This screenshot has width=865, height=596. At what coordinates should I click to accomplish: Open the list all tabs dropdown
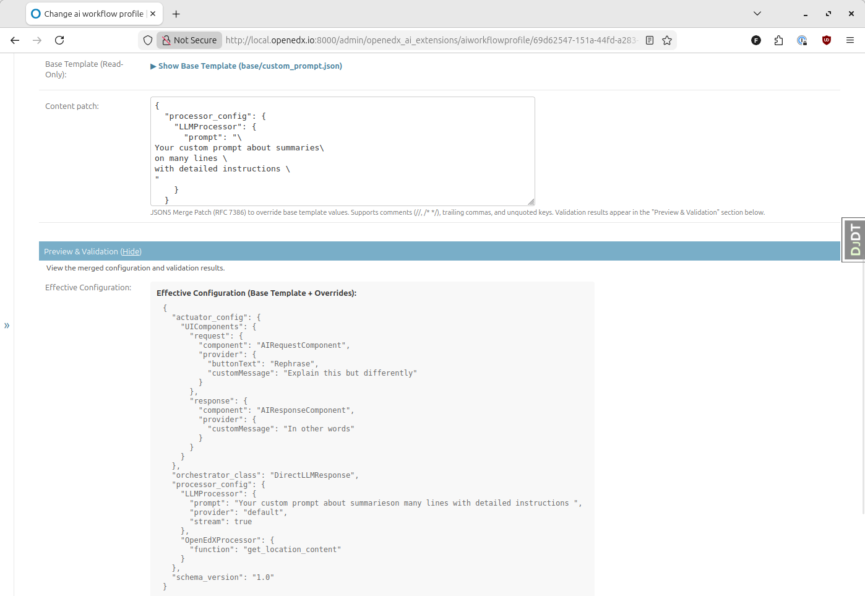pyautogui.click(x=757, y=14)
